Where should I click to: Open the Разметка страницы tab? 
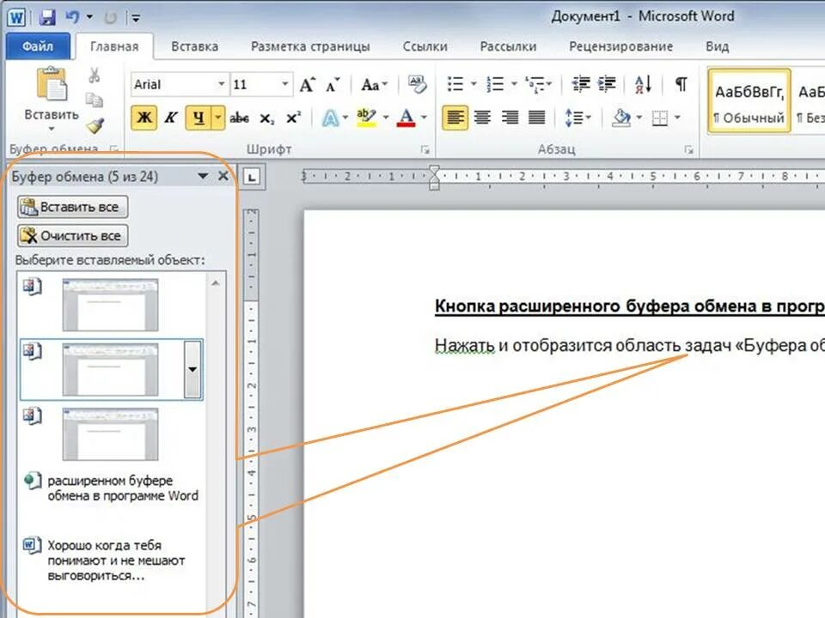pyautogui.click(x=310, y=46)
